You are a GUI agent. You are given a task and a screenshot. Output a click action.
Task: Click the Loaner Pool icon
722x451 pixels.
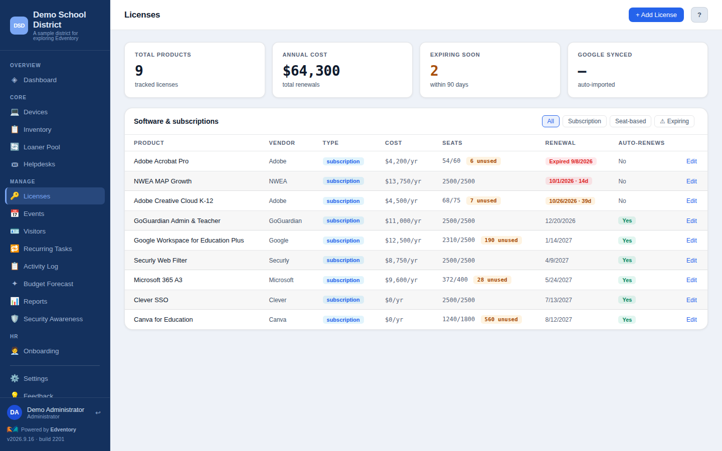click(15, 147)
